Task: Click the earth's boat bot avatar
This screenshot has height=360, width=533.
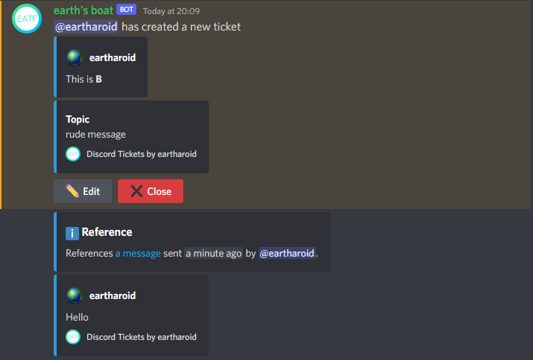Action: (x=27, y=19)
